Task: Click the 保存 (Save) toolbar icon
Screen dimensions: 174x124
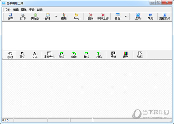Action: point(10,16)
